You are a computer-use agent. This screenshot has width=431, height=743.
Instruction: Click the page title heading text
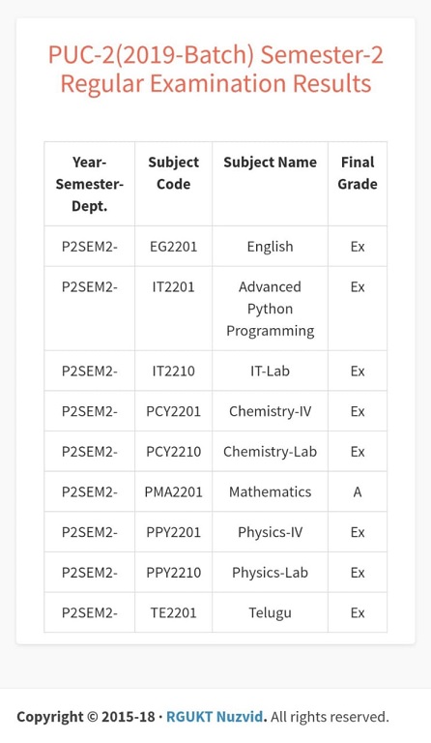pyautogui.click(x=215, y=69)
